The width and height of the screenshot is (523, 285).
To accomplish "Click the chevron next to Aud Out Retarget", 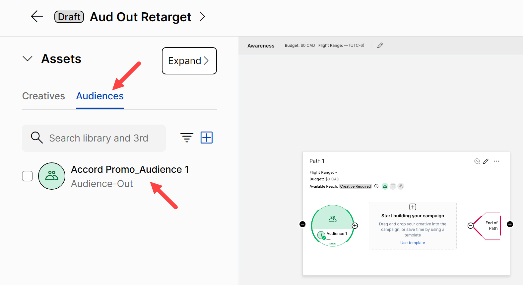I will pyautogui.click(x=202, y=17).
